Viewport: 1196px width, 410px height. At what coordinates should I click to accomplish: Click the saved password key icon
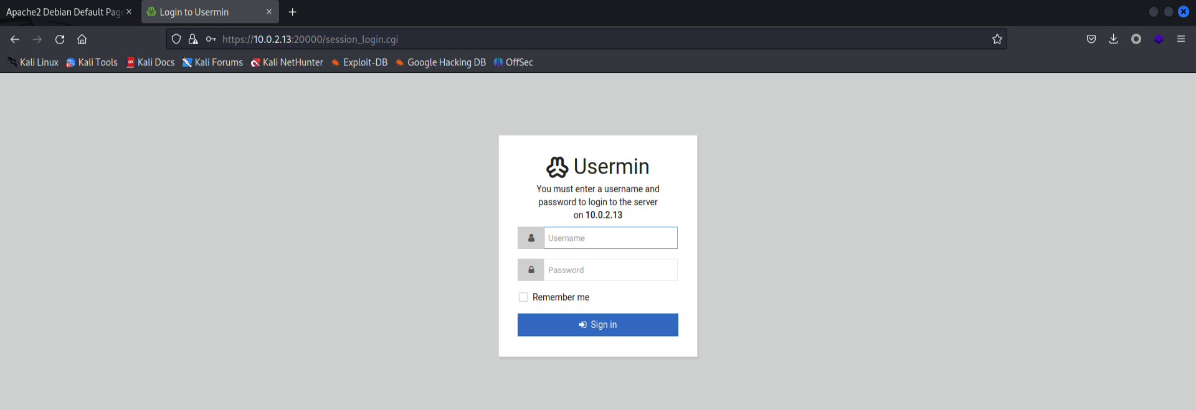[211, 39]
